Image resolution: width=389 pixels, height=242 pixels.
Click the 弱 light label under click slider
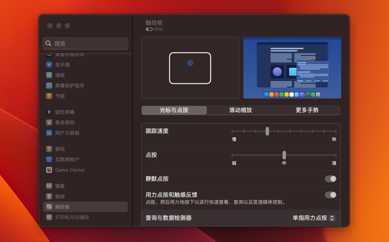coord(234,163)
